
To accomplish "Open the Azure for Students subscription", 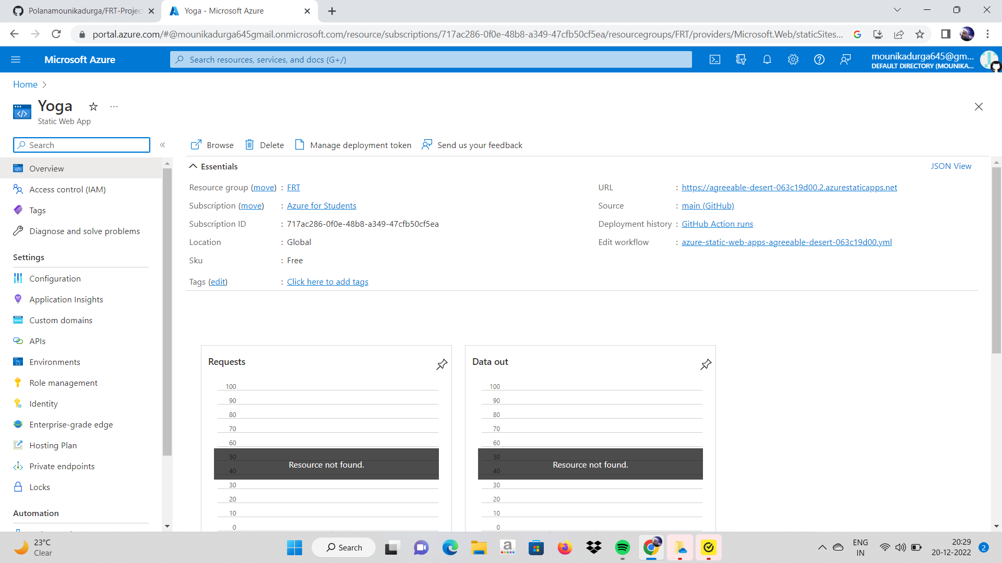I will (321, 205).
